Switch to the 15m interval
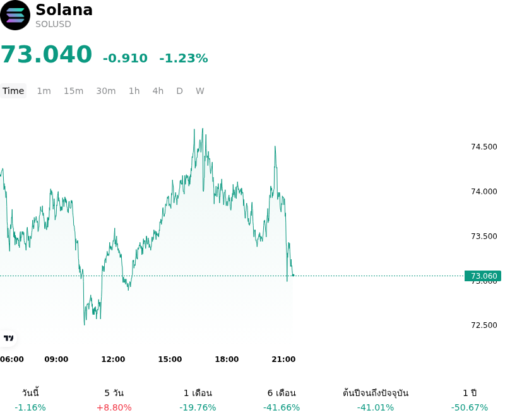 tap(73, 91)
